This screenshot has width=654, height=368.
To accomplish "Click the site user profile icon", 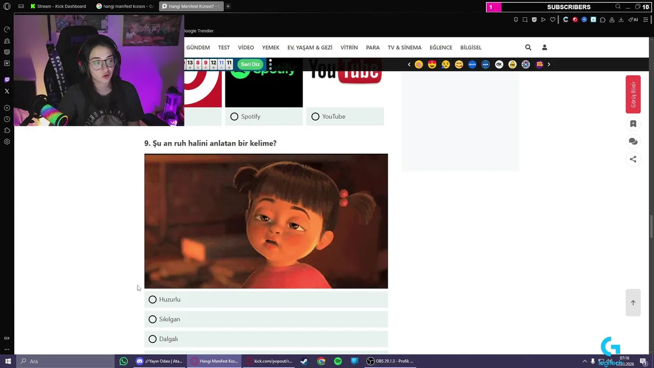I will [x=544, y=48].
